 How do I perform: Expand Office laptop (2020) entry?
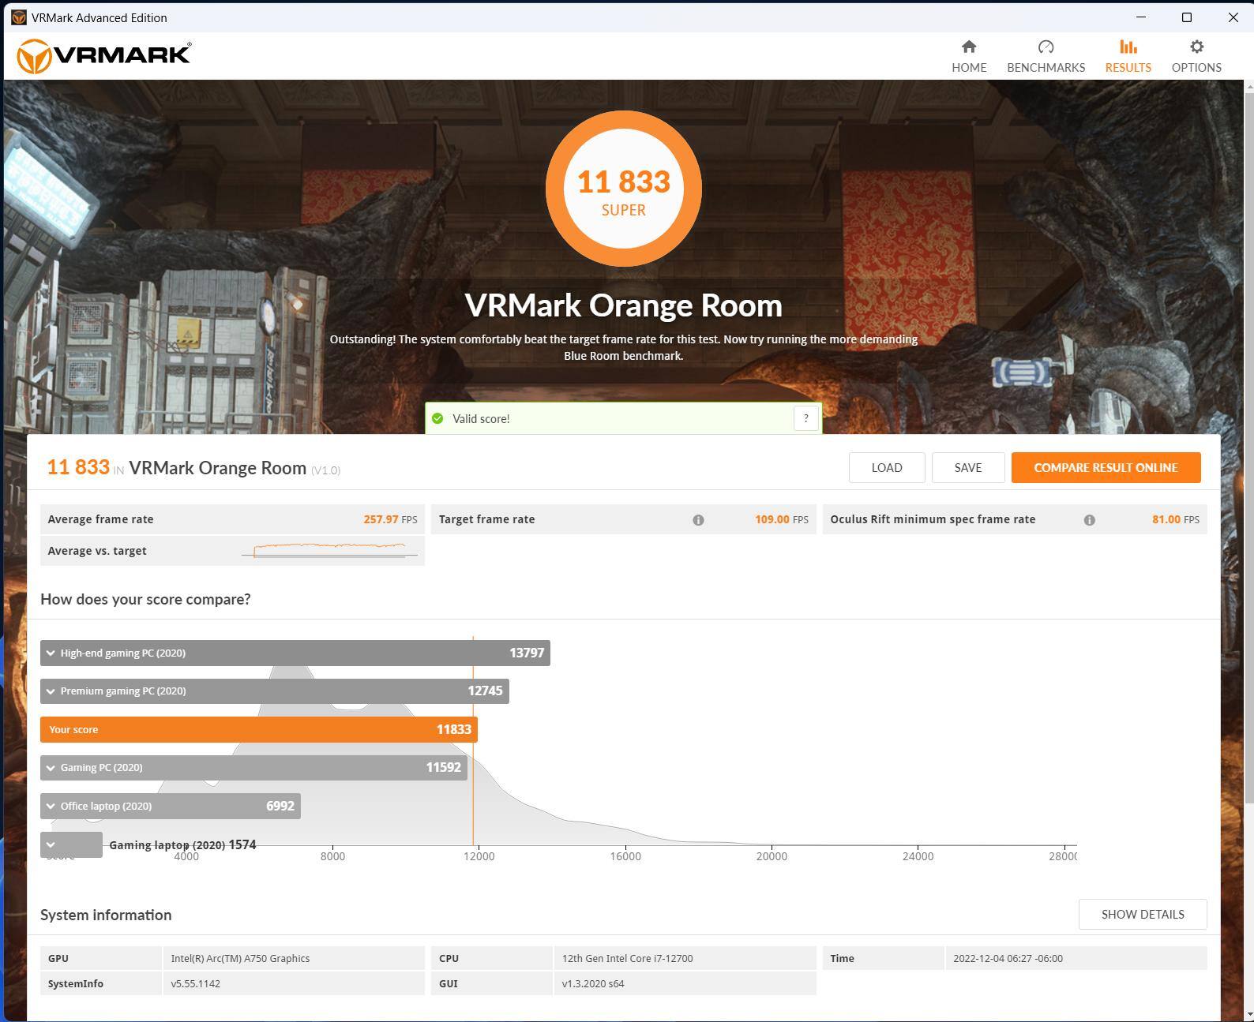tap(51, 807)
